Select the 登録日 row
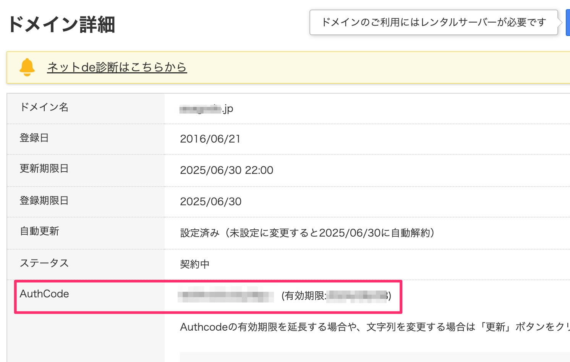The height and width of the screenshot is (362, 570). click(34, 138)
